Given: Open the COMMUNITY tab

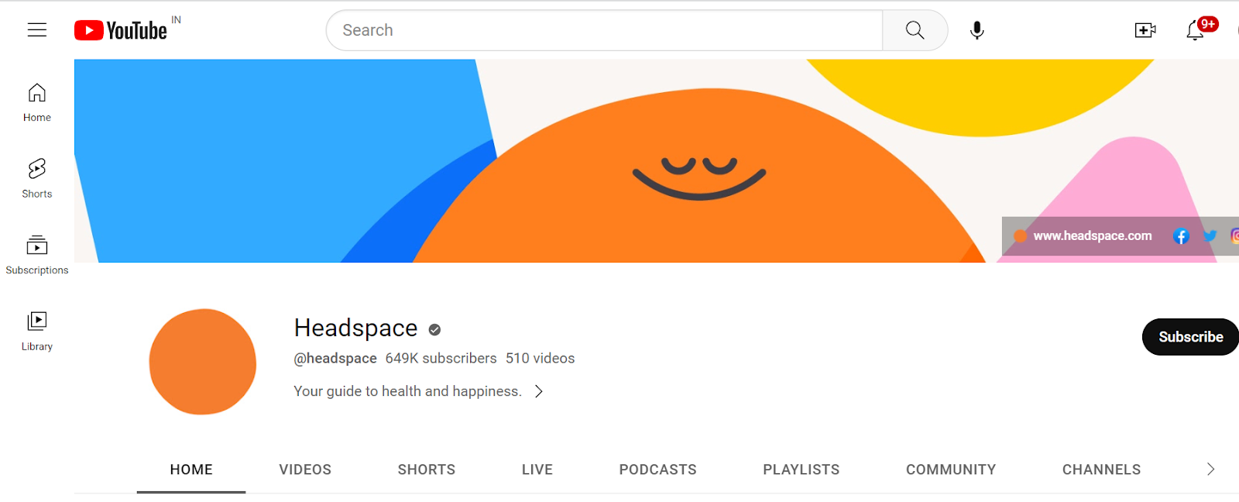Looking at the screenshot, I should [950, 469].
